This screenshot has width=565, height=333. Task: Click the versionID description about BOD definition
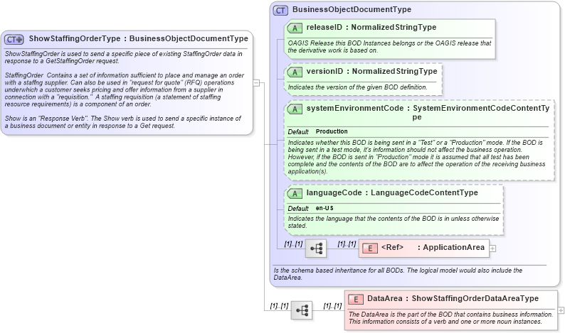tap(357, 87)
